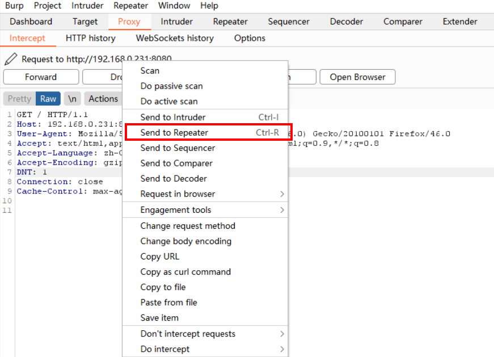Open the Help menu
Image resolution: width=494 pixels, height=357 pixels.
[209, 6]
